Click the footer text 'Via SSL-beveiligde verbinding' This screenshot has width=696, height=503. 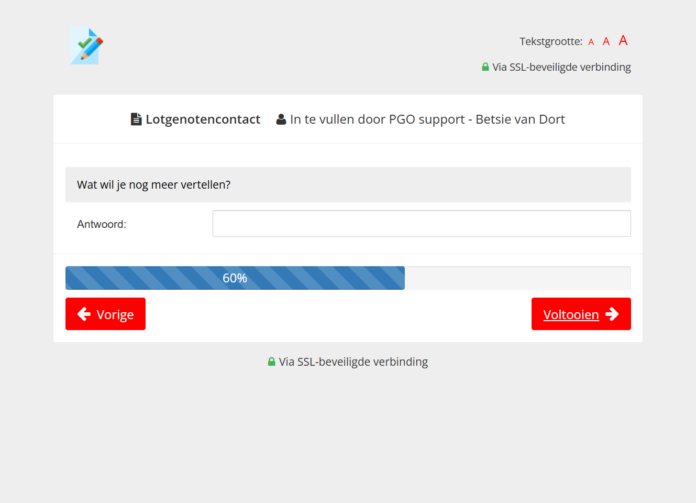[353, 362]
